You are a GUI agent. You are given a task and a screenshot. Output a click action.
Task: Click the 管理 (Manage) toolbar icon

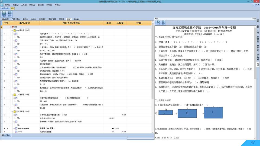(4, 14)
